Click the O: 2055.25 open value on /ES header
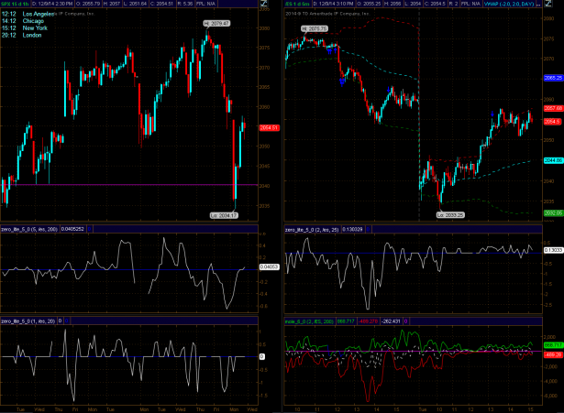564x413 pixels. point(369,4)
